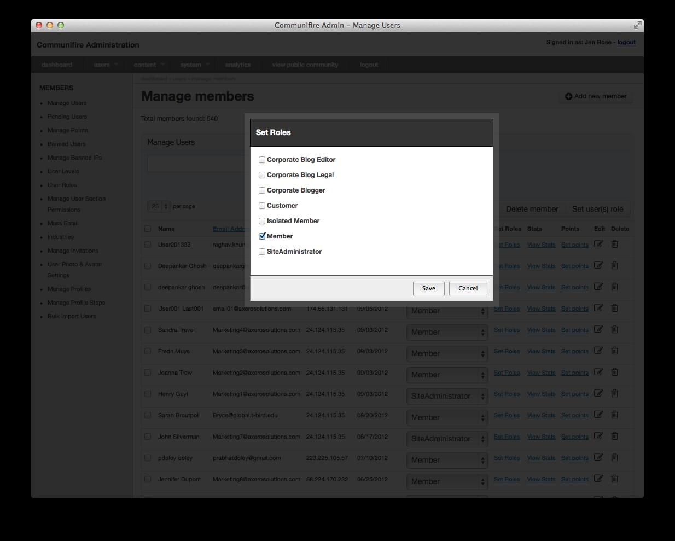Open the analytics menu
675x541 pixels.
pyautogui.click(x=238, y=65)
